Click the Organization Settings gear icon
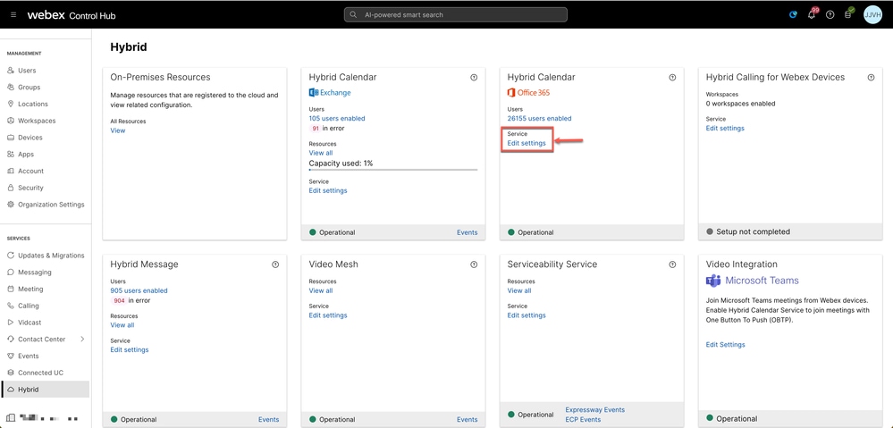 [x=11, y=205]
